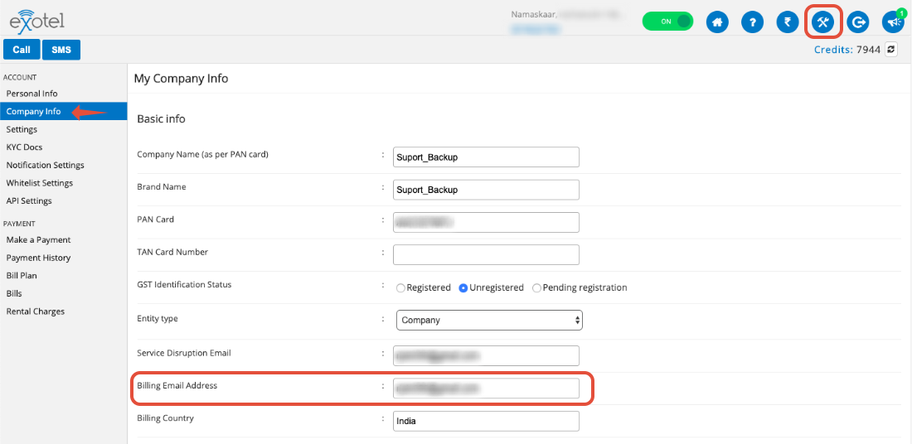
Task: Open the Entity type dropdown
Action: tap(489, 321)
